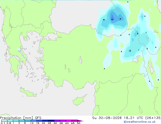Click the "14" precipitation value on map
Viewport: 161px width, 124px height.
(112, 19)
